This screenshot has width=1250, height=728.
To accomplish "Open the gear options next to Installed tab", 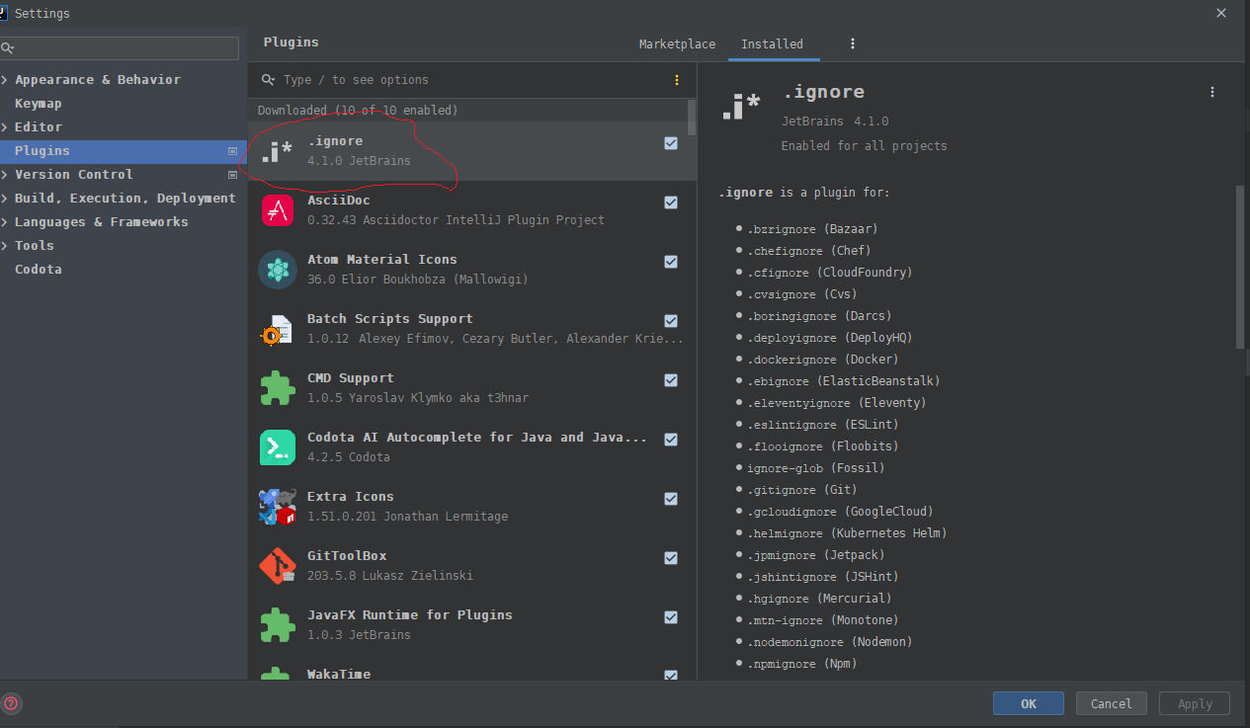I will point(853,43).
